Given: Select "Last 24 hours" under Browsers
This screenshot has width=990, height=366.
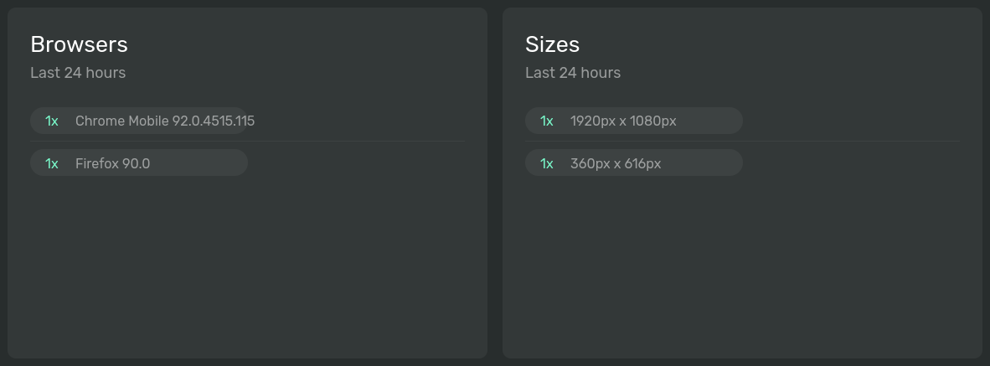Looking at the screenshot, I should [x=78, y=73].
